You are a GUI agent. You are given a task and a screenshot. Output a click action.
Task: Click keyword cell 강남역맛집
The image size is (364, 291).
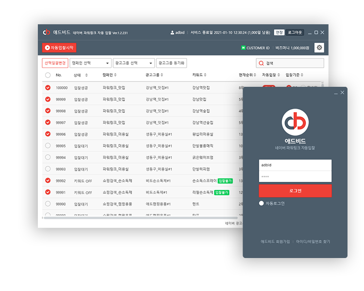click(201, 88)
